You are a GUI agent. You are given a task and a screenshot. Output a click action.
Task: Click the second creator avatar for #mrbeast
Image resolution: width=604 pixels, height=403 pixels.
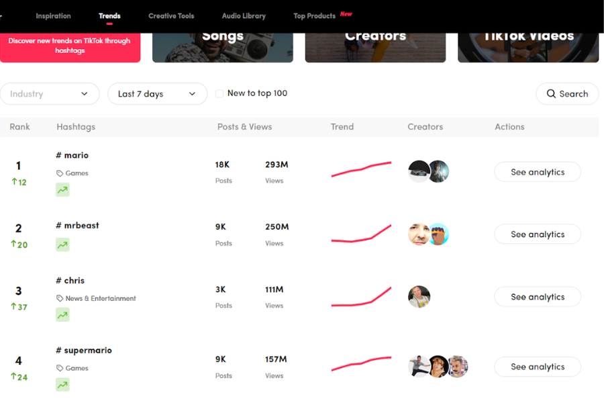coord(440,234)
